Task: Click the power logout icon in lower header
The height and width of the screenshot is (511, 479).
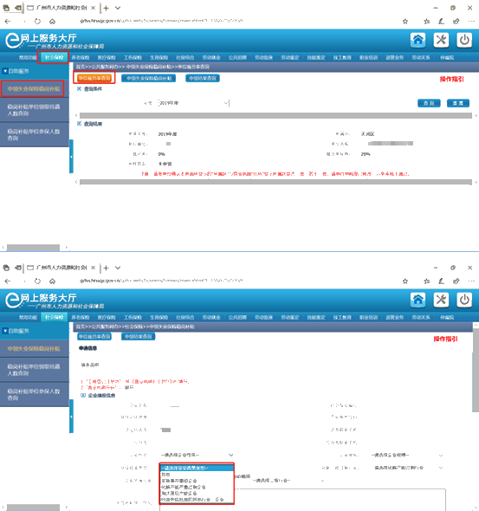Action: click(464, 300)
